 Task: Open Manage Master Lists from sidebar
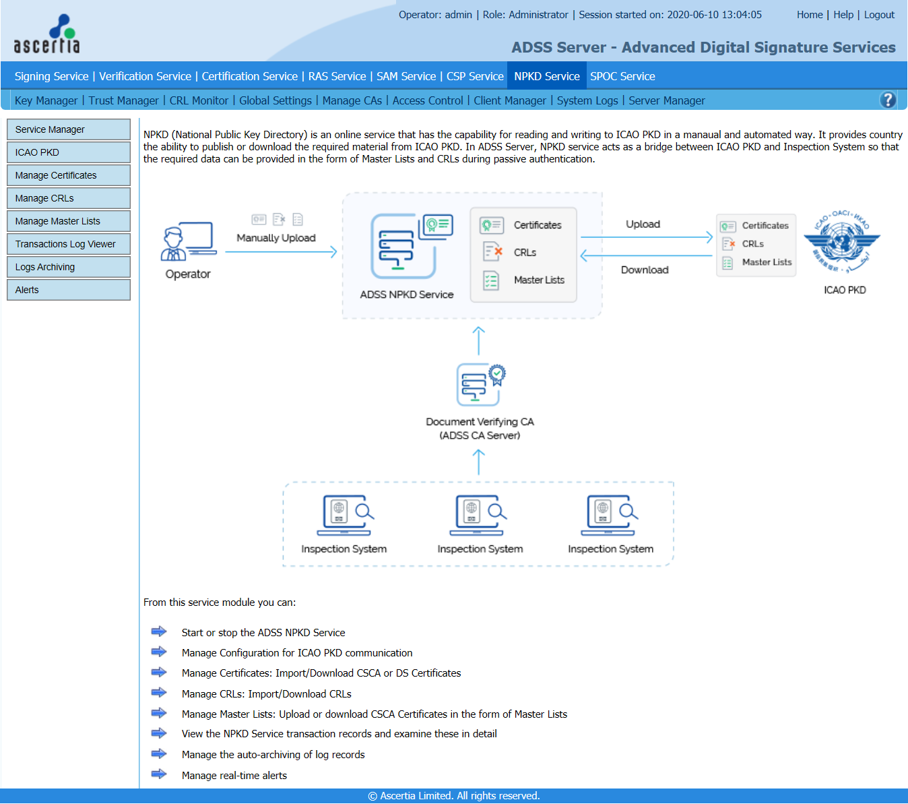[69, 221]
